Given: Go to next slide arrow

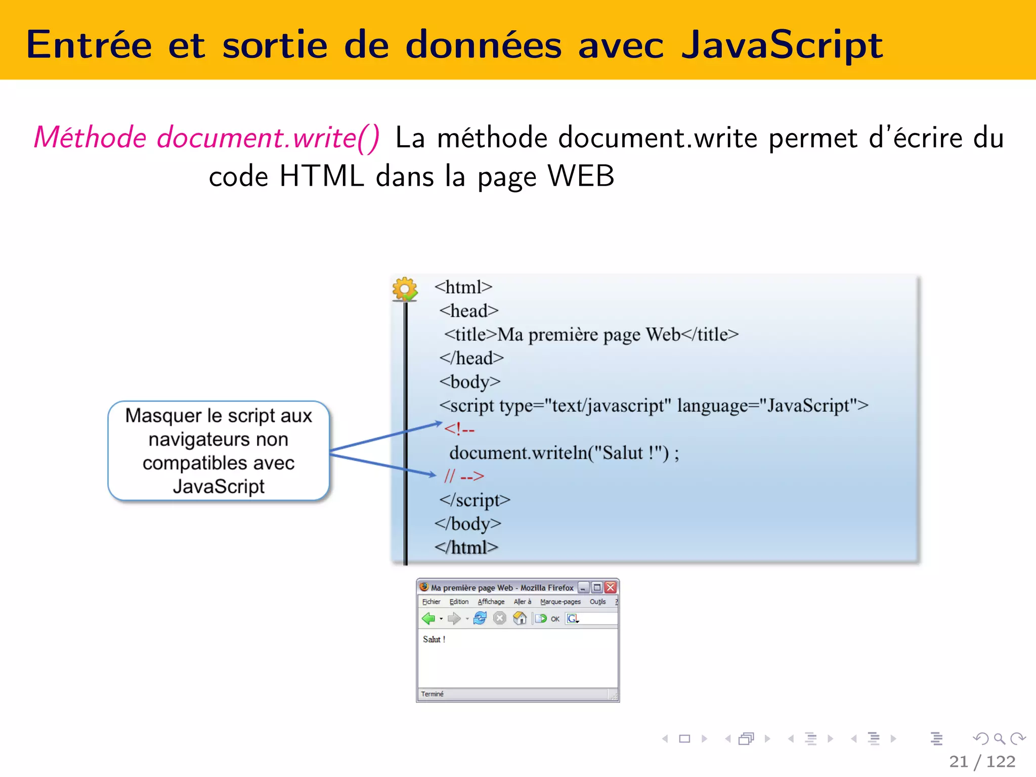Looking at the screenshot, I should [704, 739].
